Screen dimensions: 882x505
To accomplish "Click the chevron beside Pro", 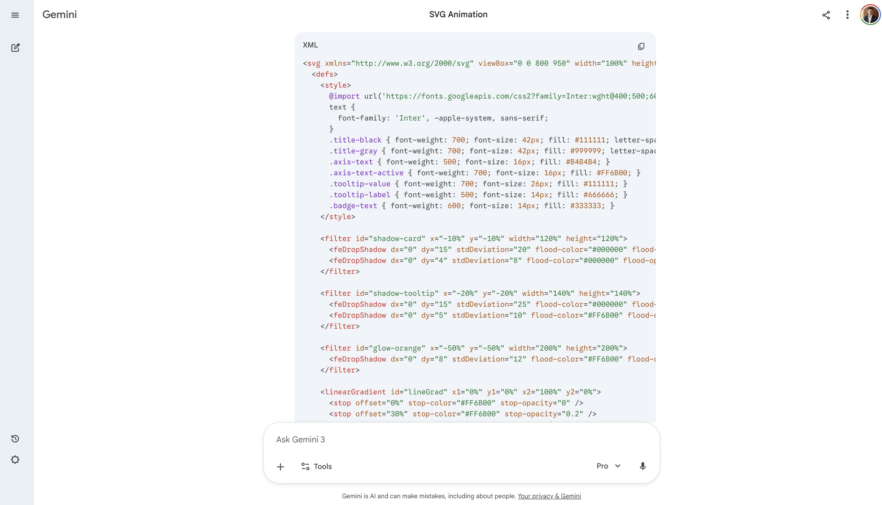I will pyautogui.click(x=618, y=466).
